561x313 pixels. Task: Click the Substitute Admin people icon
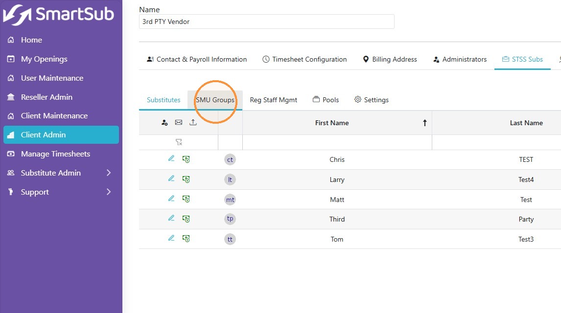11,173
